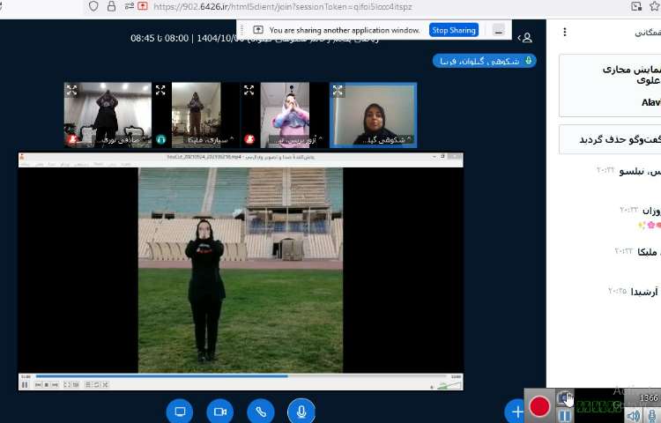Open the users list toggle icon
Screen dimensions: 661x423
(524, 38)
